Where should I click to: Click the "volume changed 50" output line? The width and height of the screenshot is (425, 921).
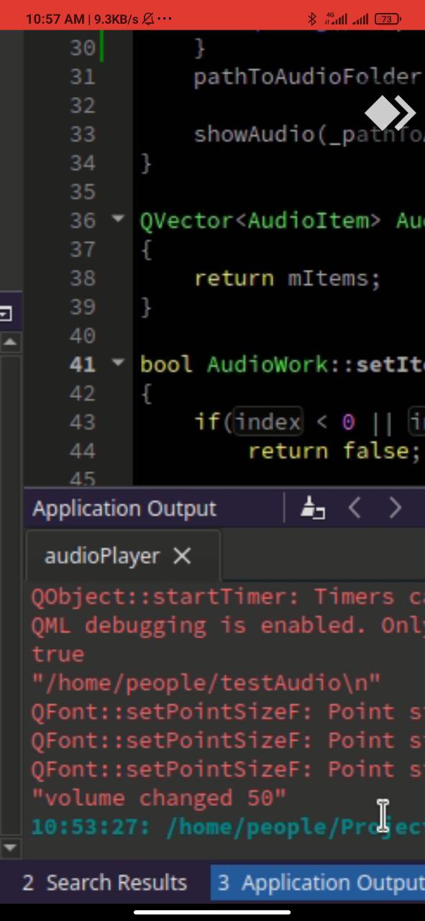click(159, 798)
